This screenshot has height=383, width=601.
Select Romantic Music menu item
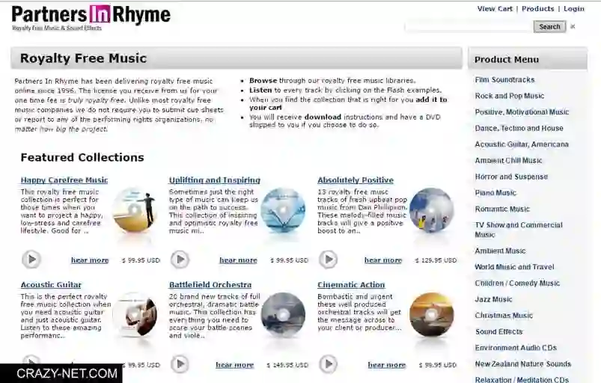(502, 209)
